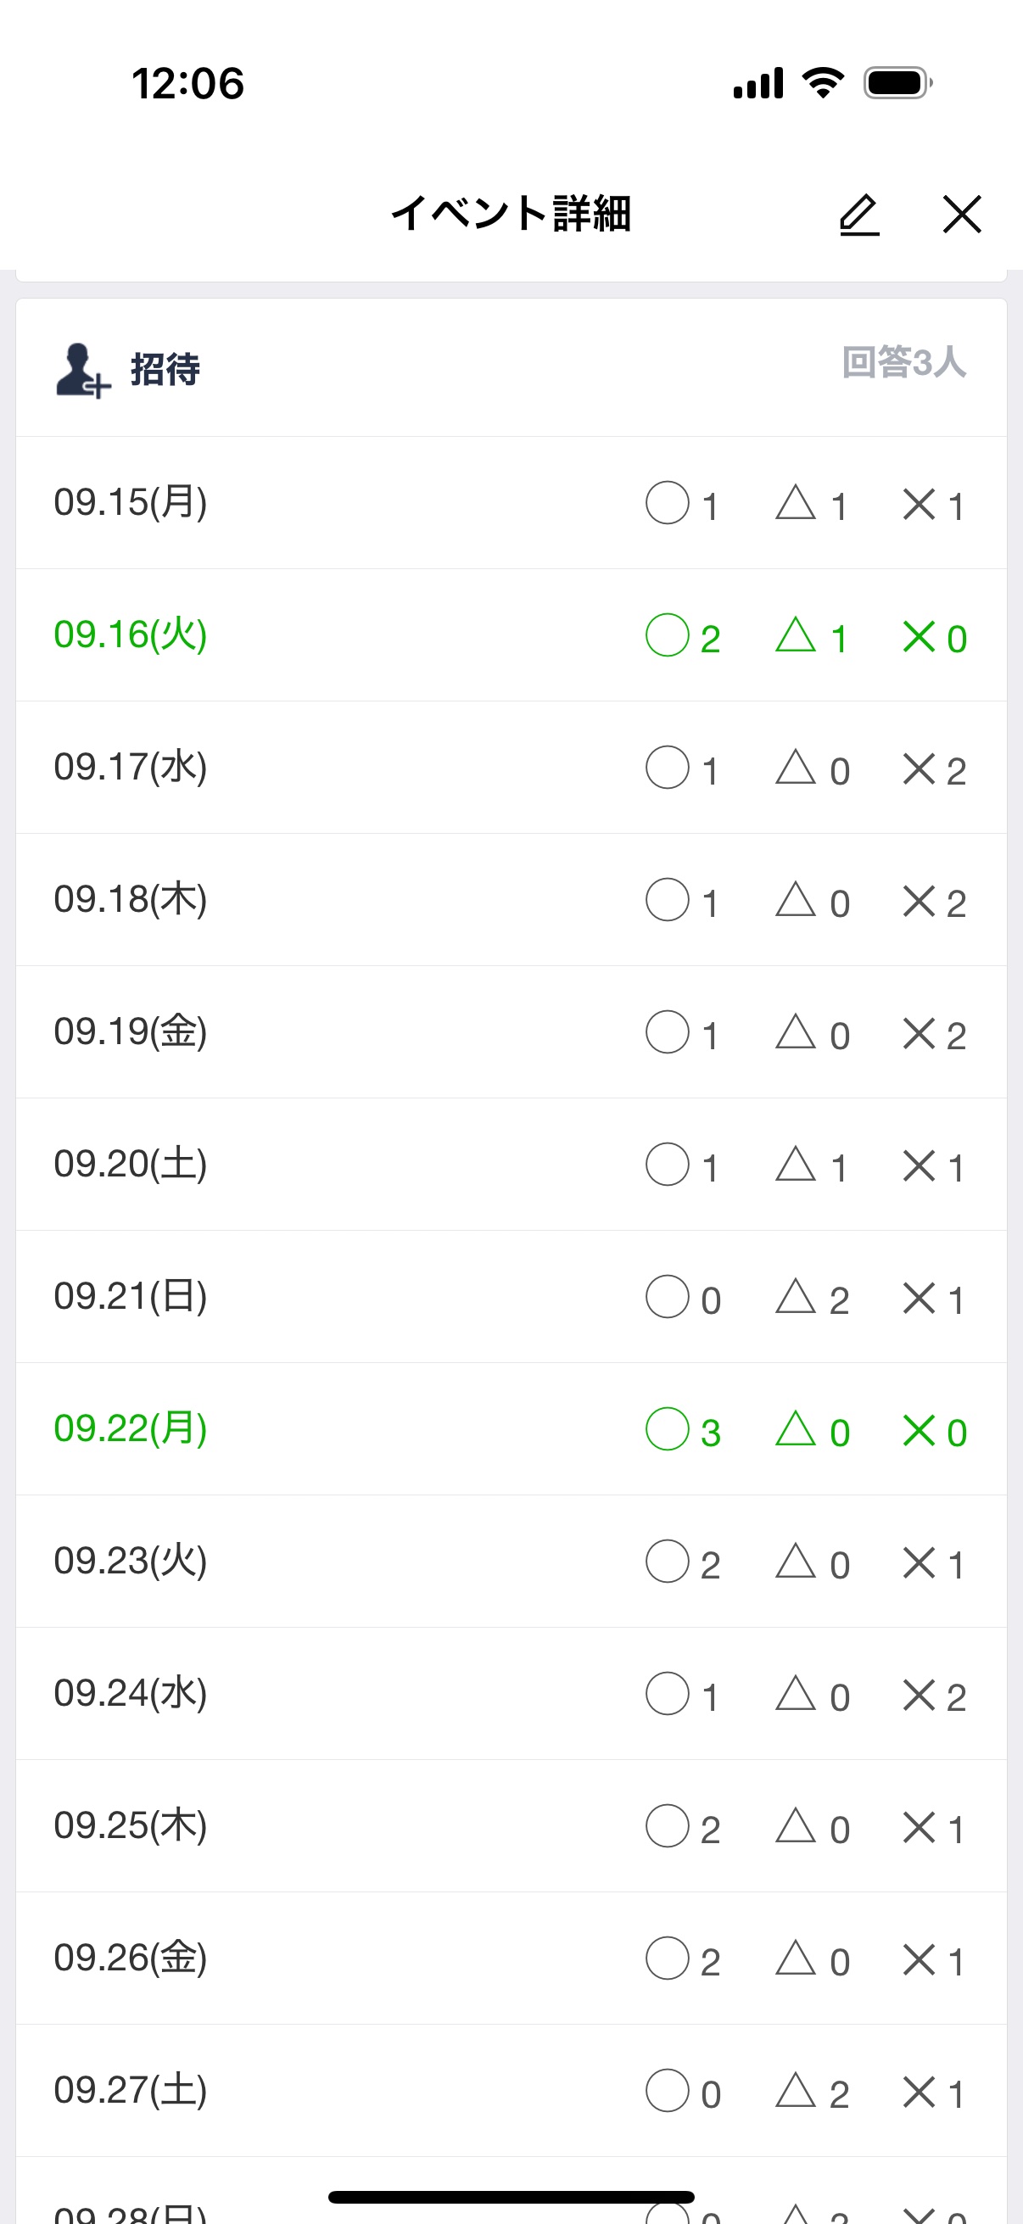Tap the triangle icon for 09.21(日)
The height and width of the screenshot is (2224, 1023).
(795, 1297)
